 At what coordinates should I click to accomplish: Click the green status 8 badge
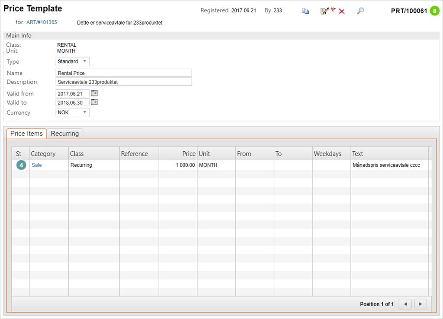[434, 11]
